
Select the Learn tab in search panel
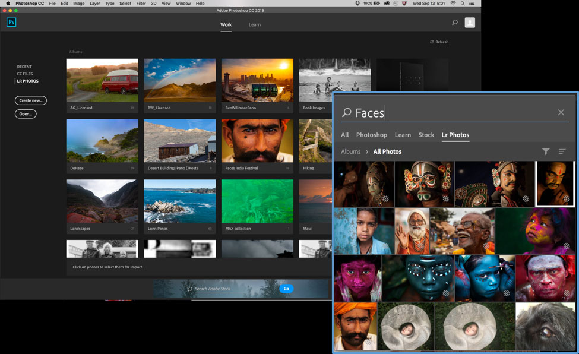click(403, 135)
